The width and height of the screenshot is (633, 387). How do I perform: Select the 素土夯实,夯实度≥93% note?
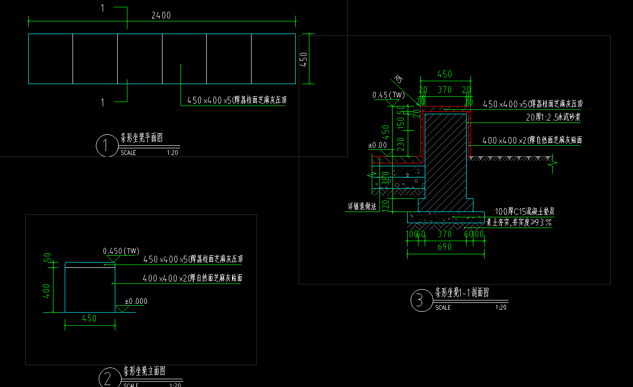click(x=519, y=223)
